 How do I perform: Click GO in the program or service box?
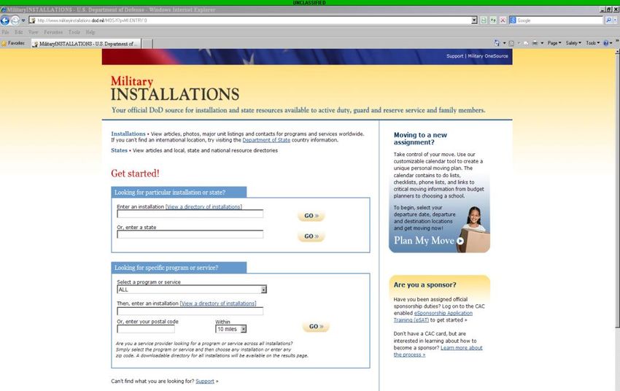316,327
